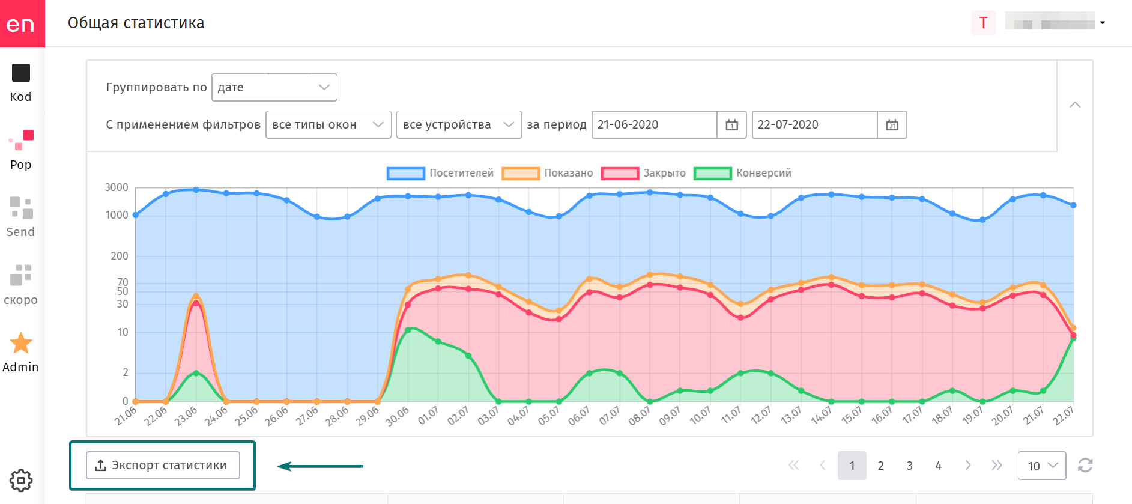Go to the last page using the double right arrow
Viewport: 1132px width, 504px height.
[x=997, y=466]
